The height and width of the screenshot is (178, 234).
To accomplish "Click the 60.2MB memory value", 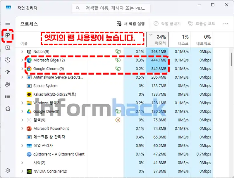I will (x=160, y=146).
